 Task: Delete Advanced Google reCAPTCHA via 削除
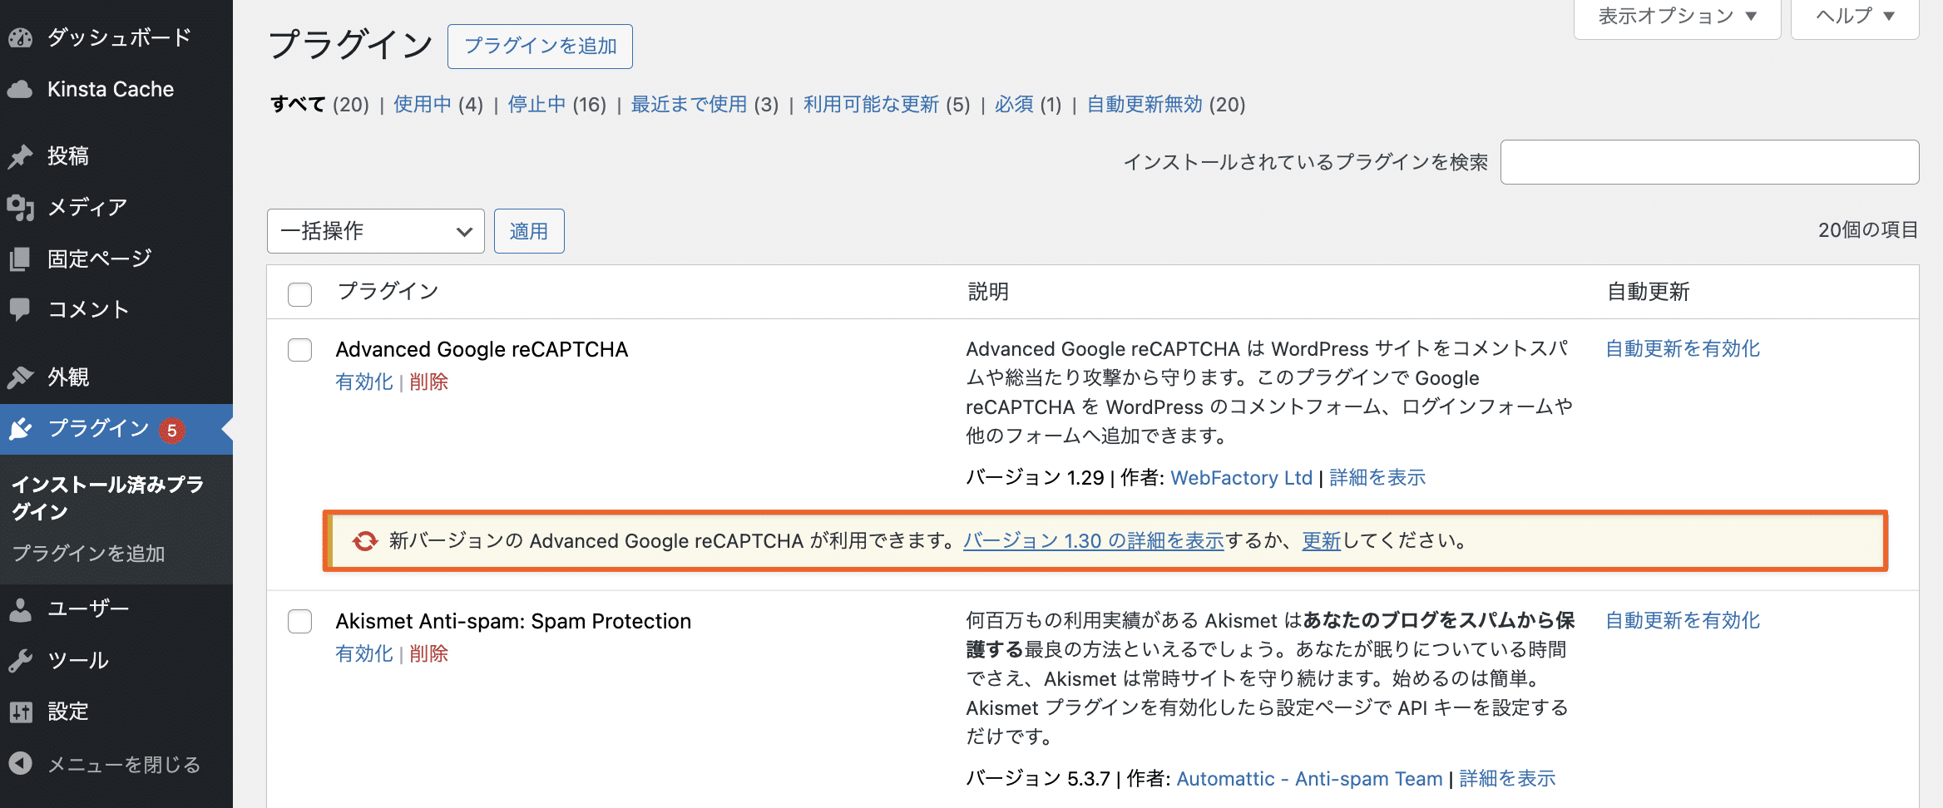(429, 382)
